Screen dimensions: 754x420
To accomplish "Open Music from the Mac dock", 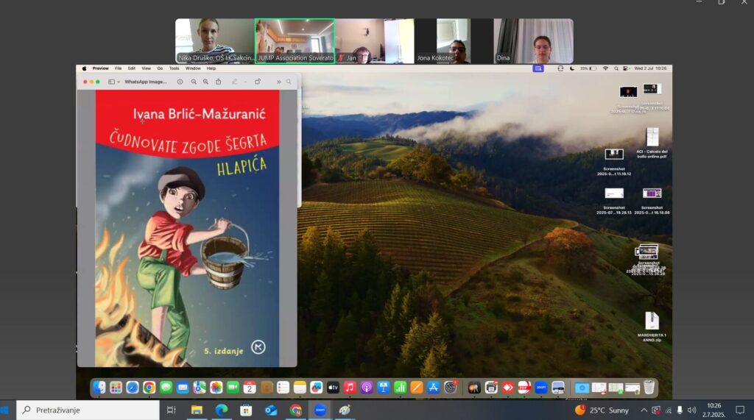I will pos(350,388).
